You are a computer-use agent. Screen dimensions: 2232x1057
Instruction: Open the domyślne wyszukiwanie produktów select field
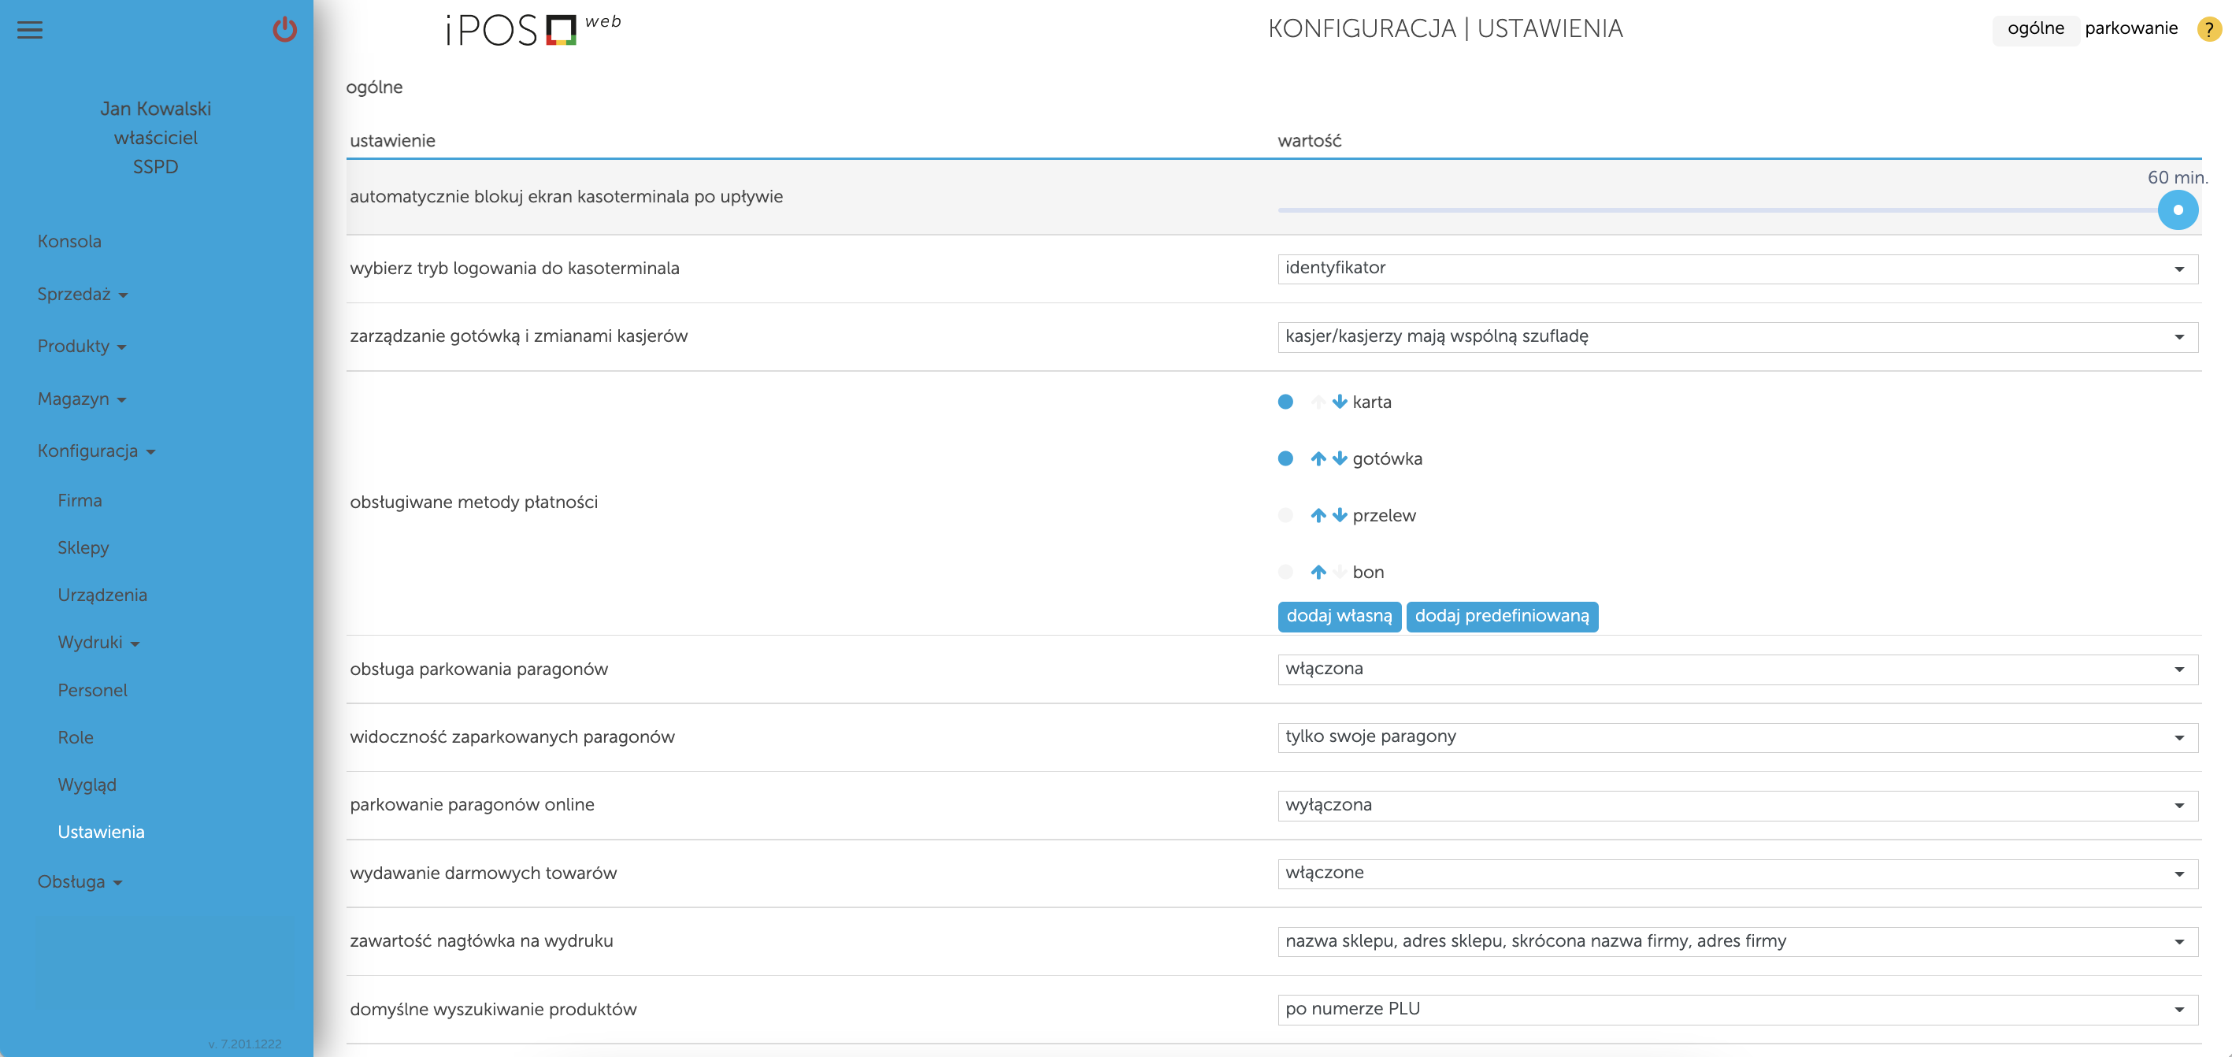1737,1010
